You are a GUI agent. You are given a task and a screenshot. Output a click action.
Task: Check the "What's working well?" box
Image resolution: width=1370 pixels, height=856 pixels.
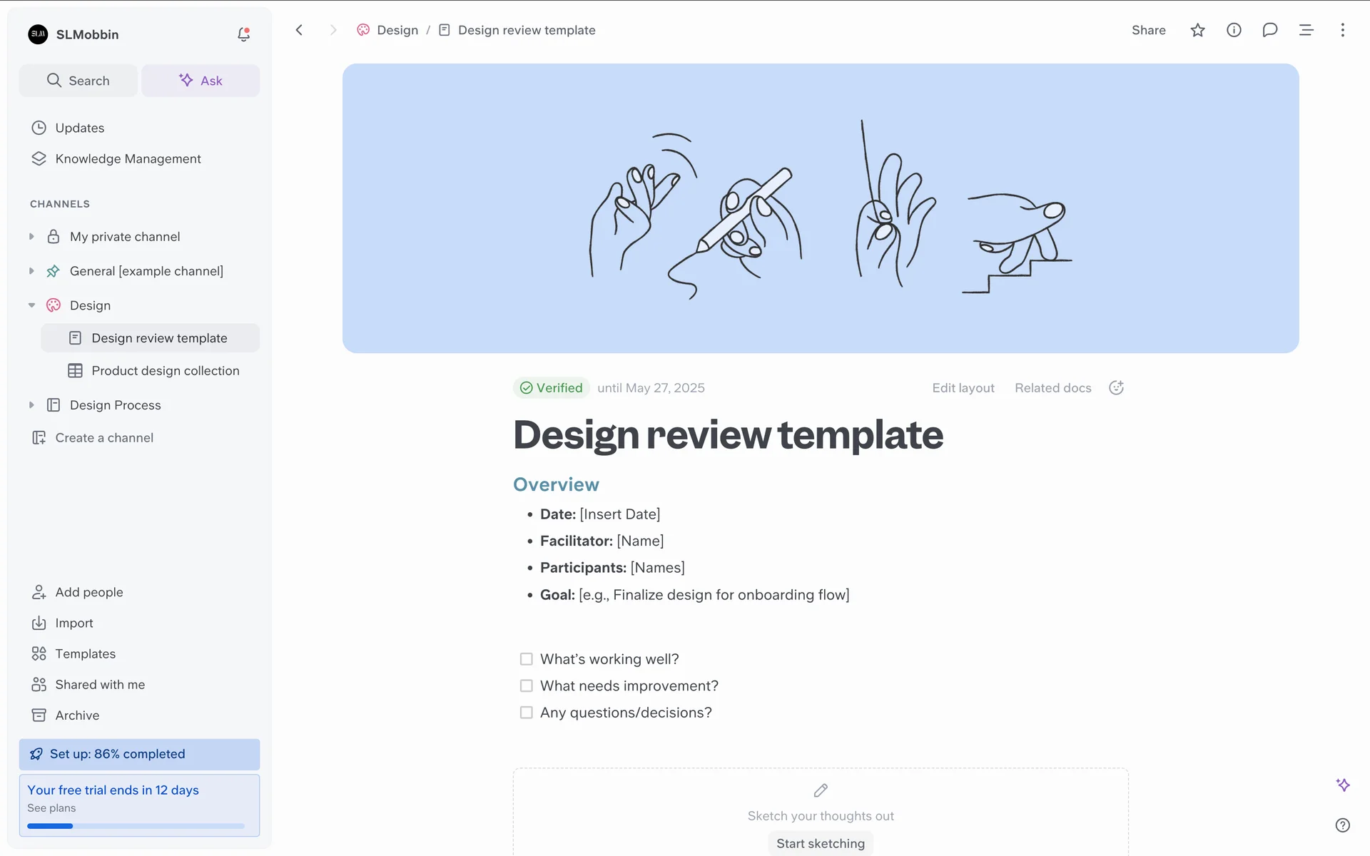tap(527, 659)
